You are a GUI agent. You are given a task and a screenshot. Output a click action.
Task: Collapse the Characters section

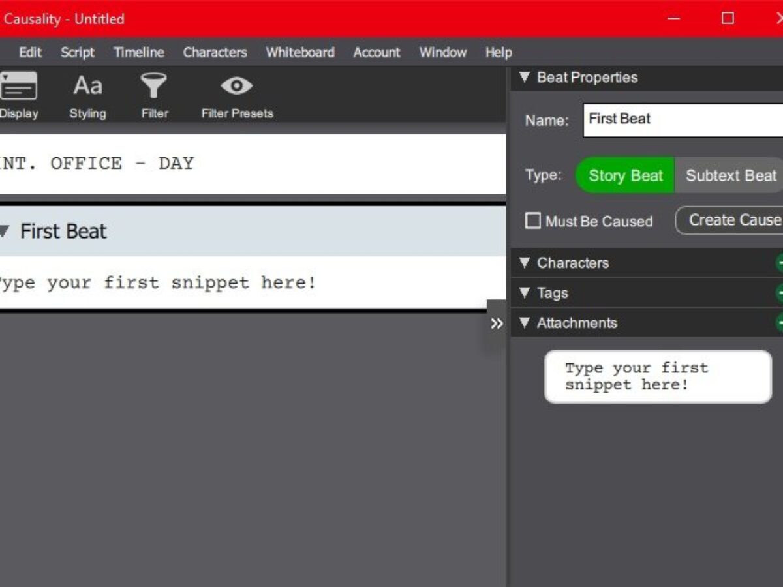tap(524, 263)
